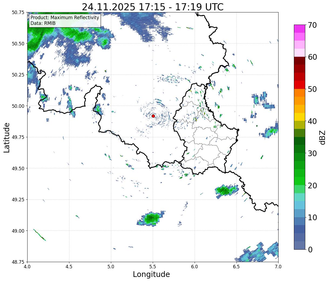Click the latitude tick label 49.00

[18, 231]
